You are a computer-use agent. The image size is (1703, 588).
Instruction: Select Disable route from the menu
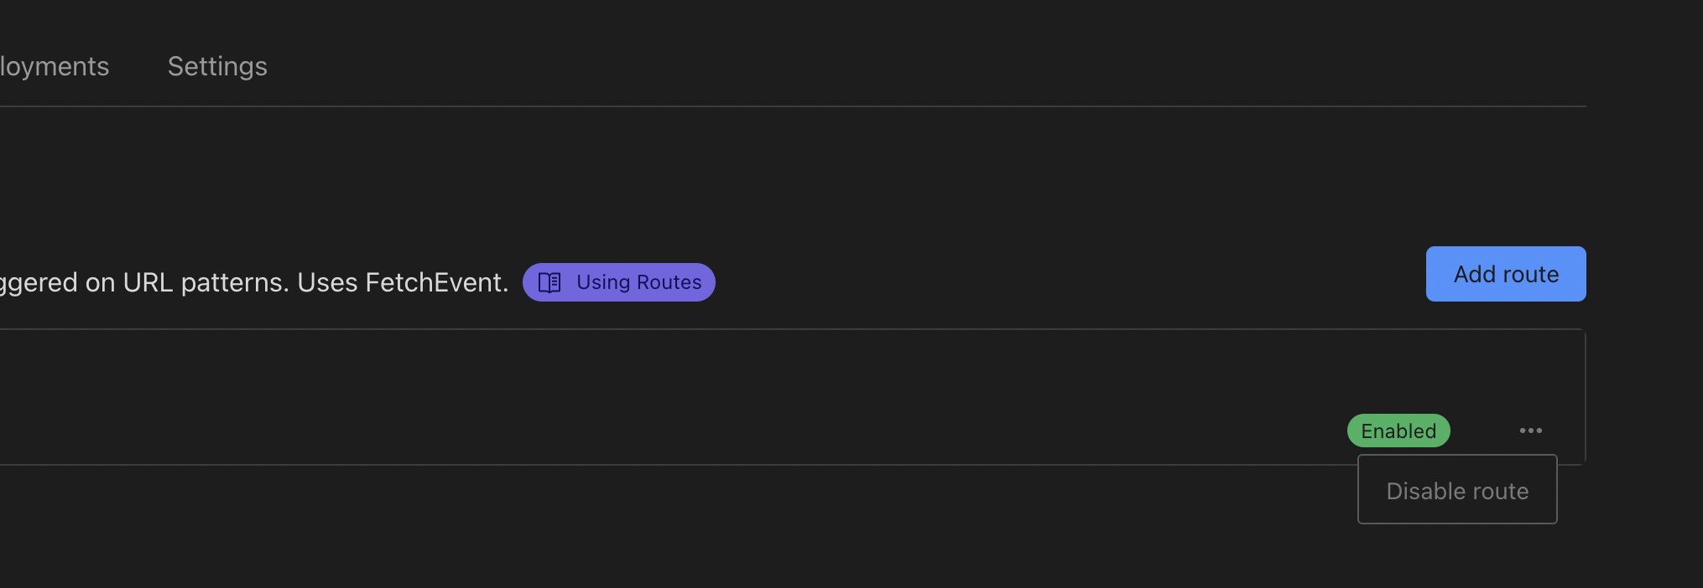(x=1456, y=491)
